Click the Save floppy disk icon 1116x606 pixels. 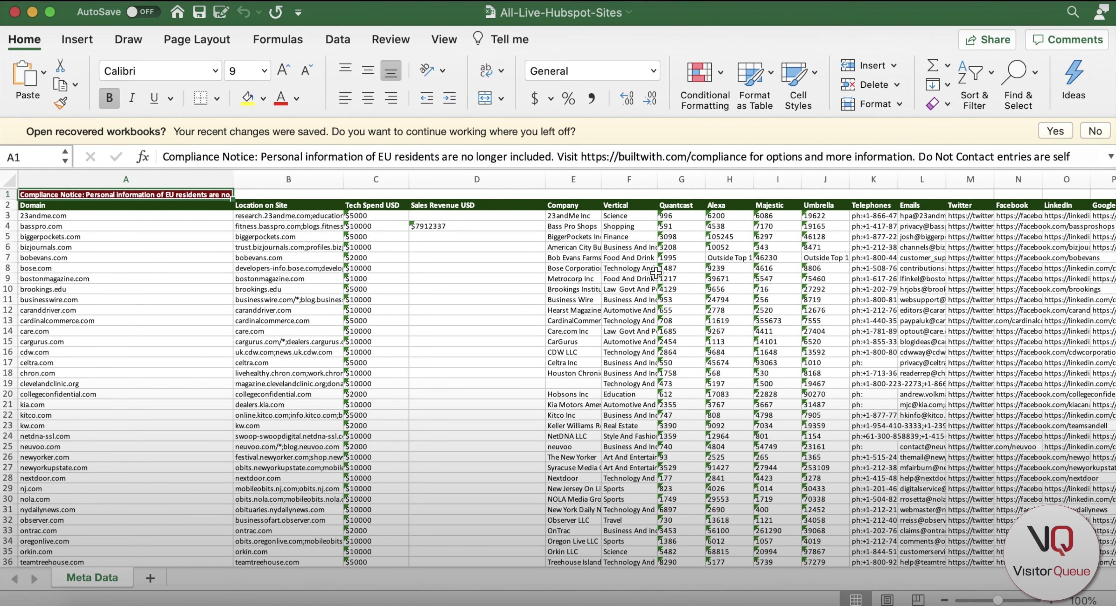coord(199,12)
